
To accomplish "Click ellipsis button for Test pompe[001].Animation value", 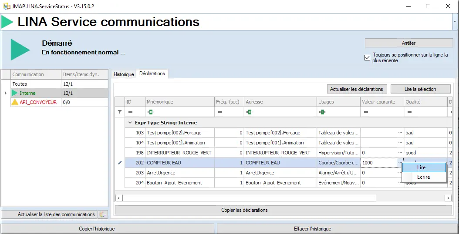I will 400,143.
